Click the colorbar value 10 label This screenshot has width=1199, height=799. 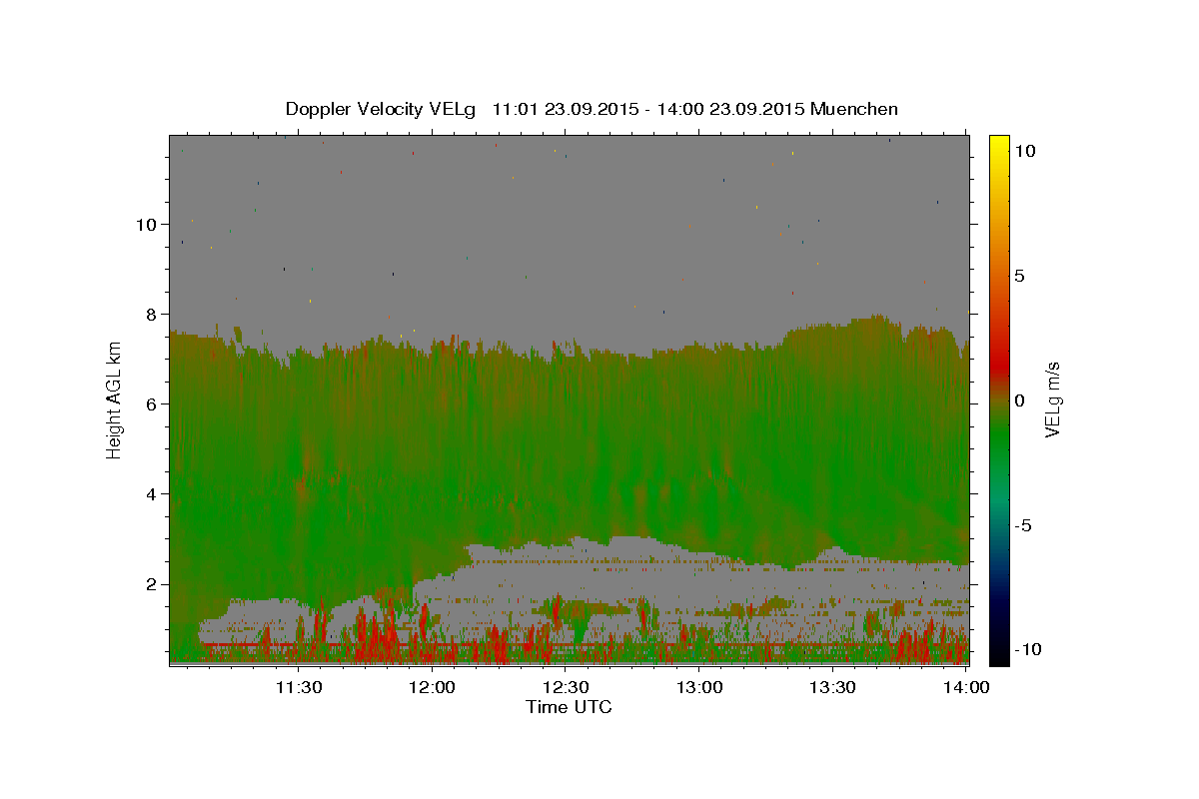pos(1024,151)
